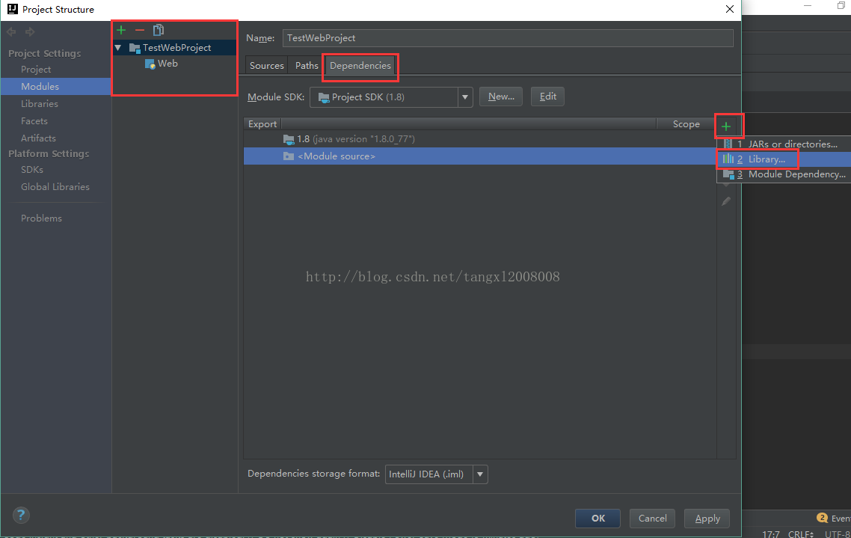Click the blue help question mark icon
The image size is (851, 538).
pyautogui.click(x=21, y=516)
